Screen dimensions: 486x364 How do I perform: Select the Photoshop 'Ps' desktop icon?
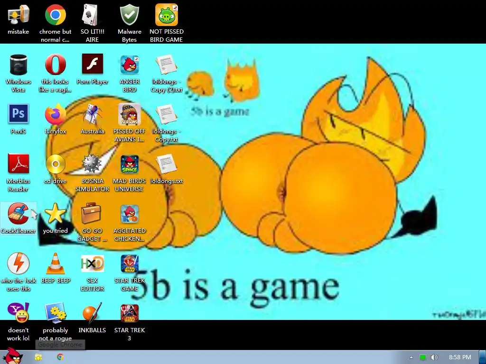[19, 114]
